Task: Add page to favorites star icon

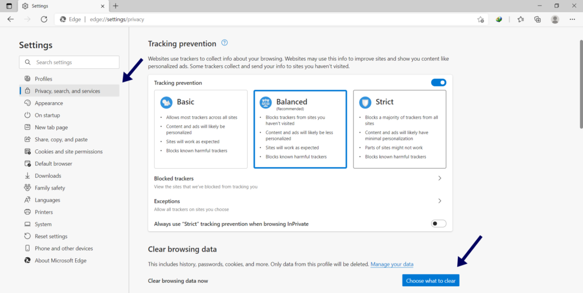Action: click(x=480, y=19)
